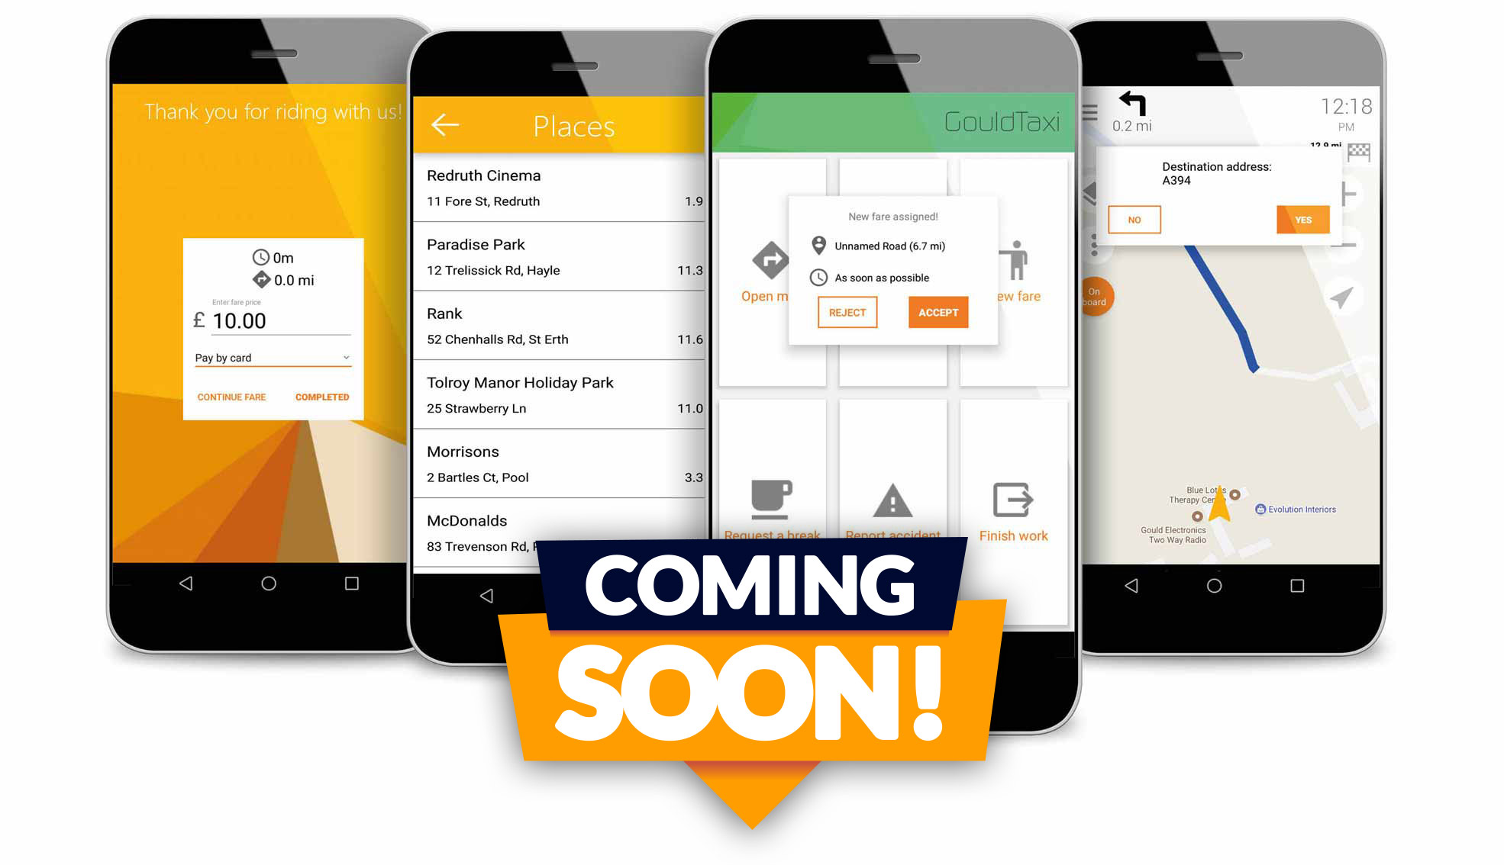
Task: Tap the map location pin icon
Action: tap(820, 245)
